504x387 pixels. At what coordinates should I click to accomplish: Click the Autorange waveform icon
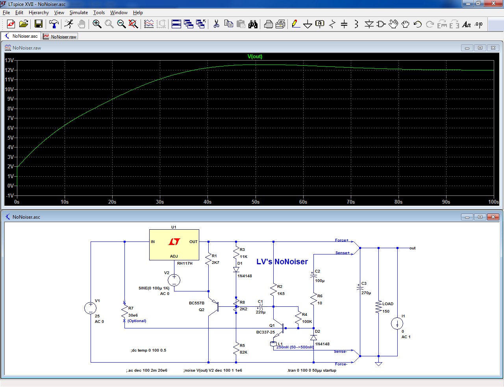coord(149,24)
